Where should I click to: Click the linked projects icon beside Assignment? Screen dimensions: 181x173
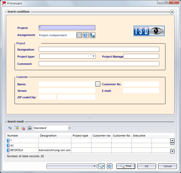point(92,35)
